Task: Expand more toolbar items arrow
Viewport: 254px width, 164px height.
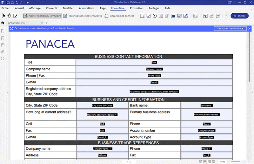Action: pyautogui.click(x=227, y=15)
